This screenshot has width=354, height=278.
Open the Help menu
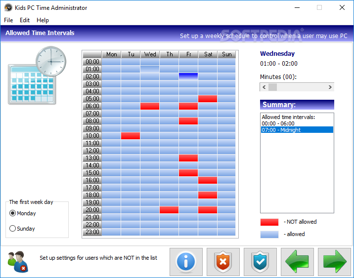pyautogui.click(x=43, y=20)
